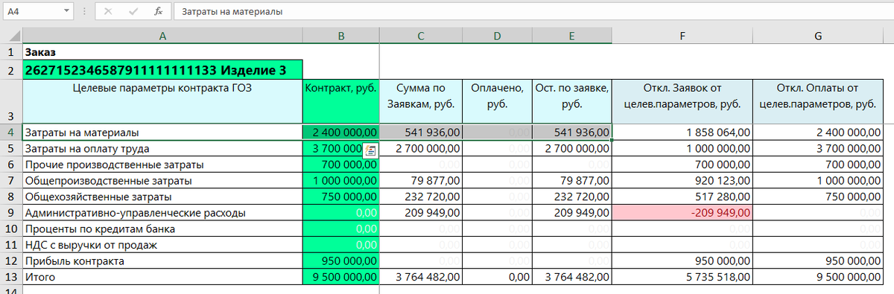Click contract value 1 000 000,00 in column B
The image size is (894, 294).
coord(340,180)
